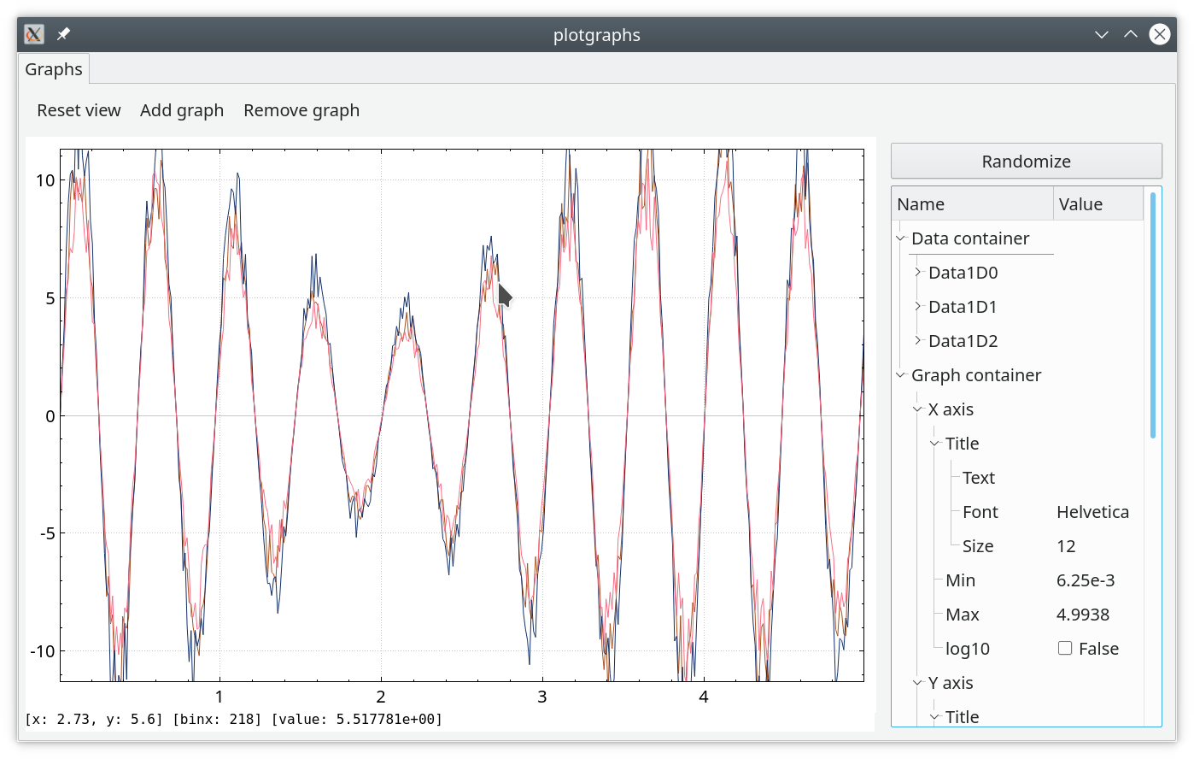Collapse the Y axis node

point(917,683)
